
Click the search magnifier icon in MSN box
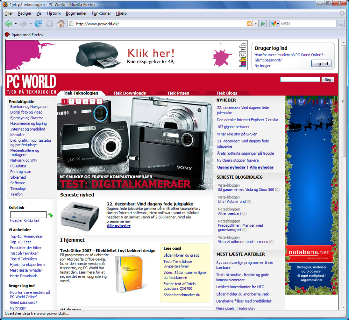[340, 24]
